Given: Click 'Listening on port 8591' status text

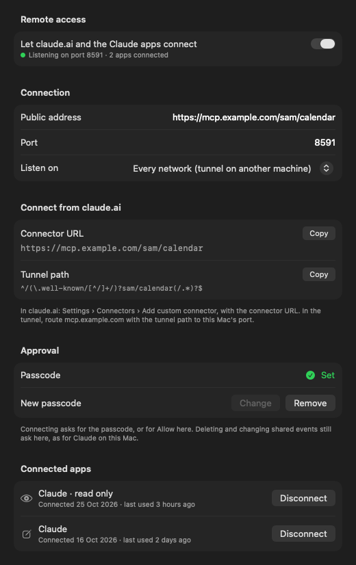Looking at the screenshot, I should (66, 55).
